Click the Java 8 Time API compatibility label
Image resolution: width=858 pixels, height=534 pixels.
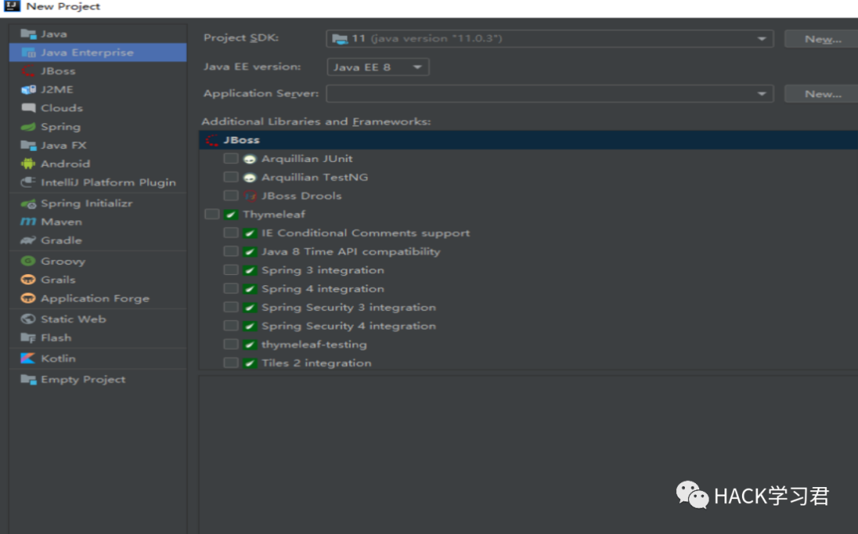[x=351, y=252]
